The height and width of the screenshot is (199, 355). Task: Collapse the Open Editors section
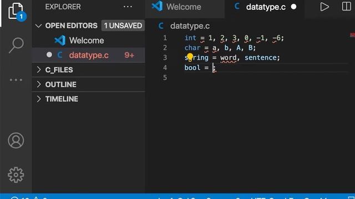38,26
